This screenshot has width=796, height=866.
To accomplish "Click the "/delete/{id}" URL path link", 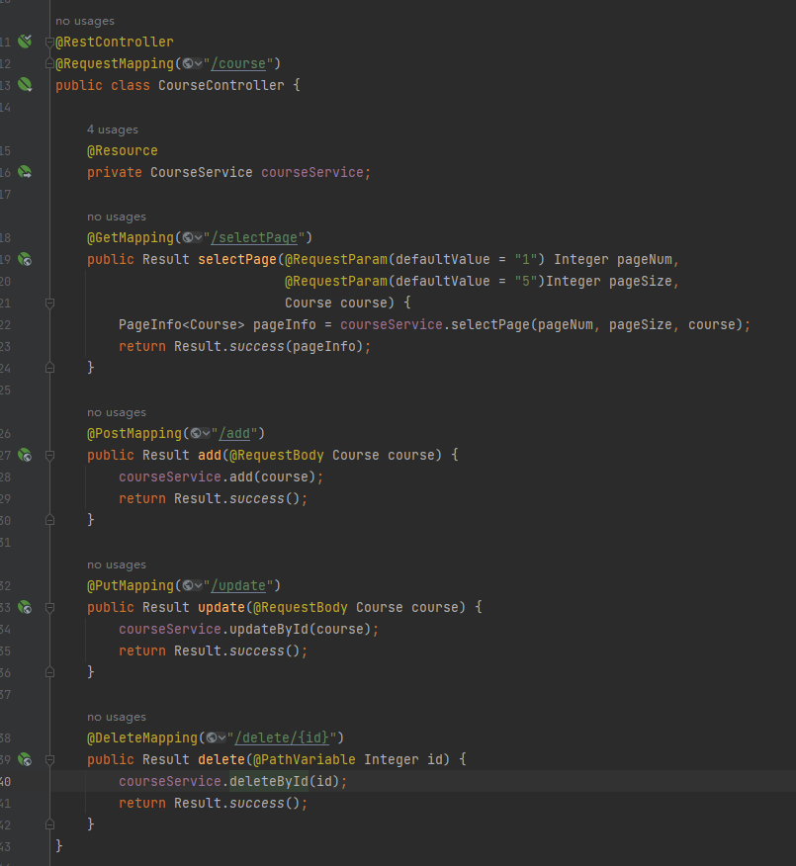I will (x=285, y=738).
